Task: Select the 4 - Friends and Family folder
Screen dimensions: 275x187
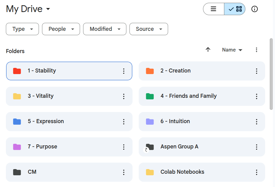Action: [x=188, y=96]
